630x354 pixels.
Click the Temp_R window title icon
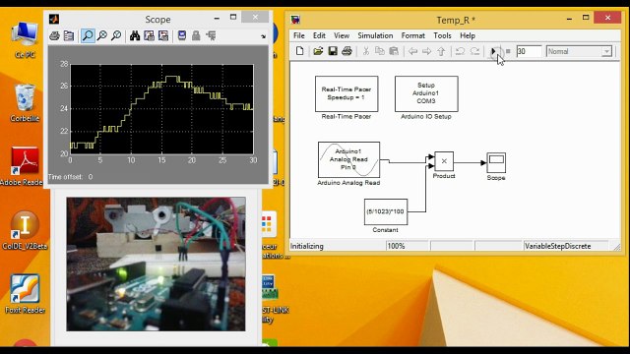(x=295, y=20)
